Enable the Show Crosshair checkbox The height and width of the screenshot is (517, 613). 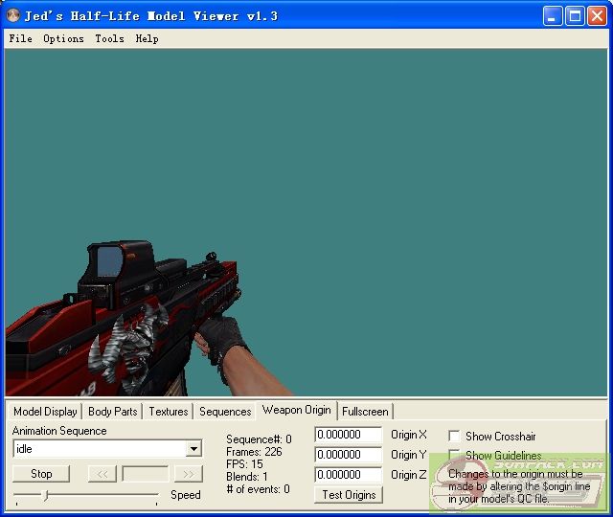coord(455,436)
